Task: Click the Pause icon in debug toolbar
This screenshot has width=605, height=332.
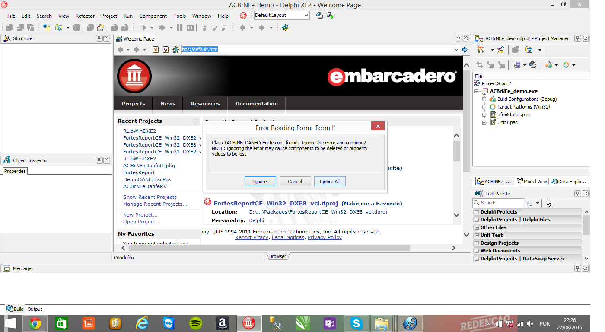Action: (180, 28)
